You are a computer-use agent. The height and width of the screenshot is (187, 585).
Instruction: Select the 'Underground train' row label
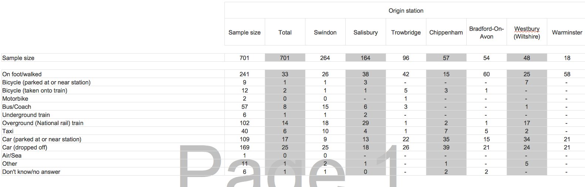click(x=26, y=115)
